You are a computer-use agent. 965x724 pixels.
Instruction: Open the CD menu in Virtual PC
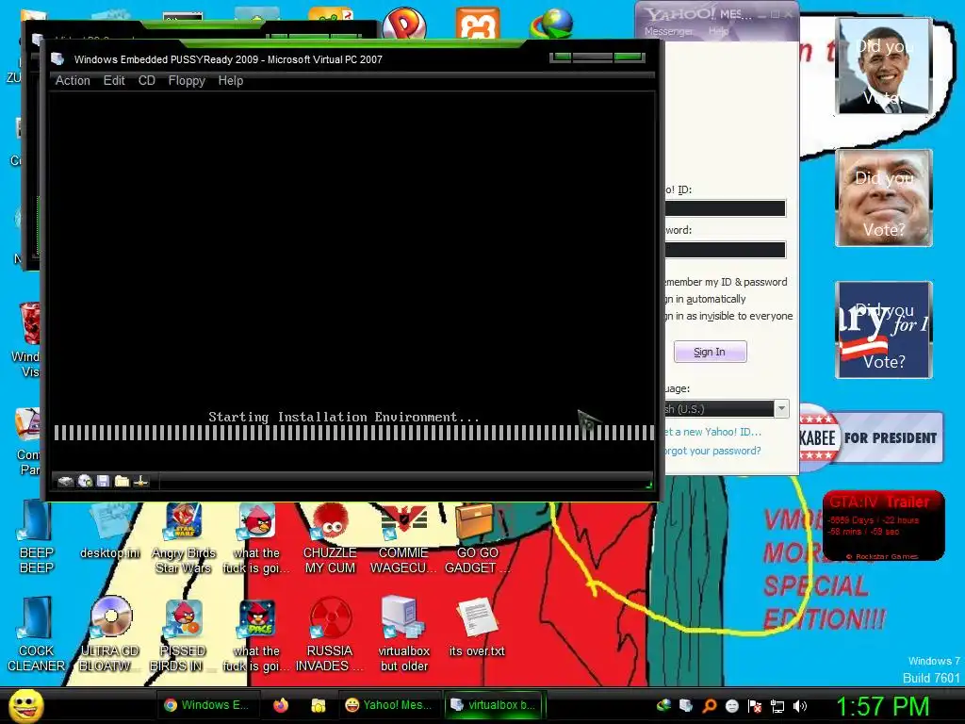click(146, 81)
